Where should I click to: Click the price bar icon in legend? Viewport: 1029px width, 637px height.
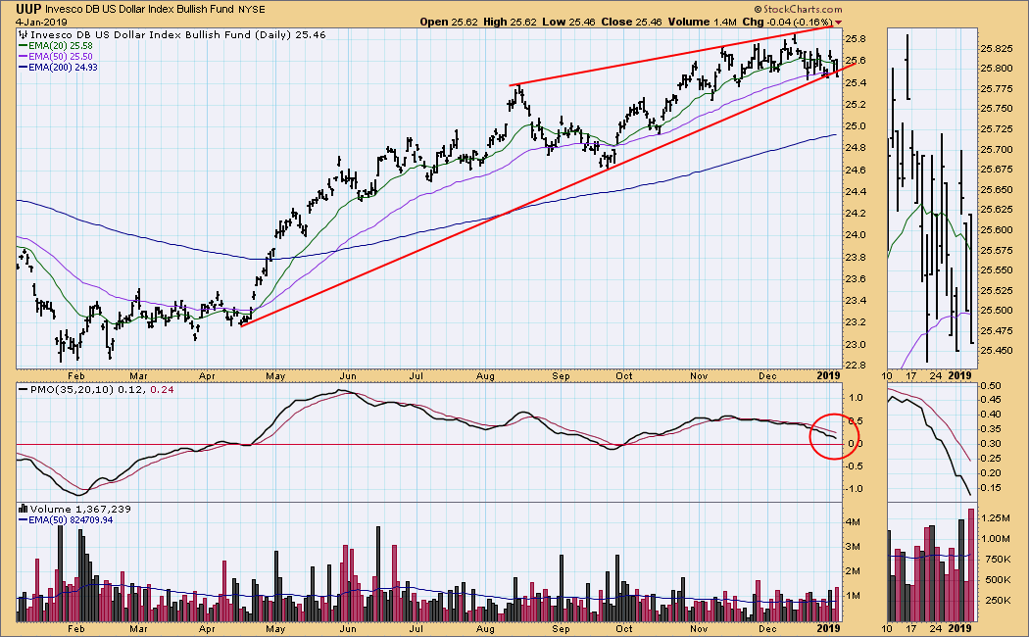24,34
